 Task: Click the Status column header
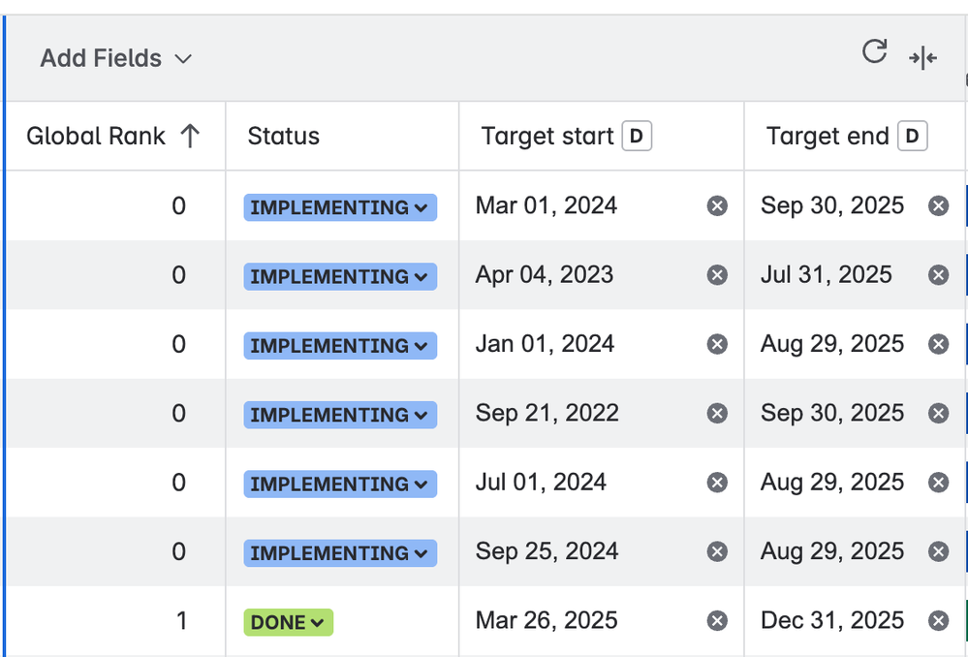283,137
